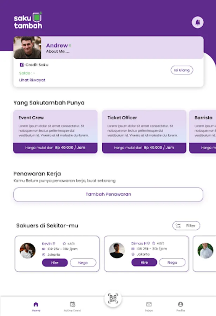Open the Profile tab
The image size is (216, 316).
[181, 307]
